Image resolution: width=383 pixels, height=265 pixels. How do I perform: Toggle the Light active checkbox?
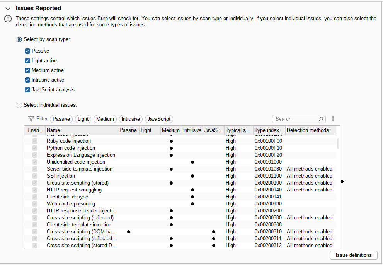point(27,60)
